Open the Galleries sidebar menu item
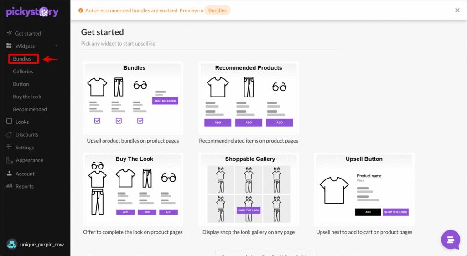Viewport: 467px width, 256px height. (x=23, y=72)
